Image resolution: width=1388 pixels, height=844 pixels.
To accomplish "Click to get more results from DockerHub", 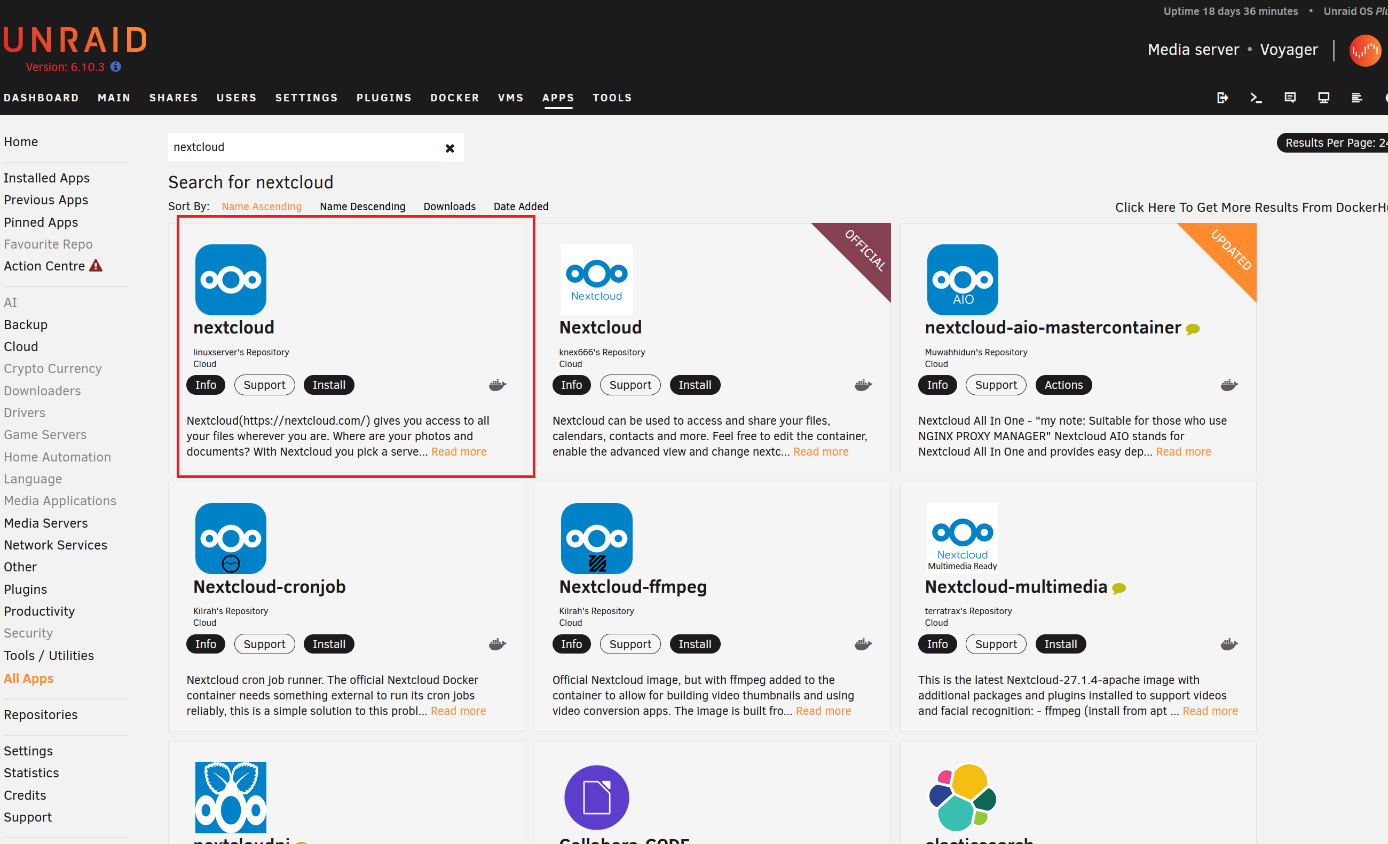I will (x=1251, y=207).
